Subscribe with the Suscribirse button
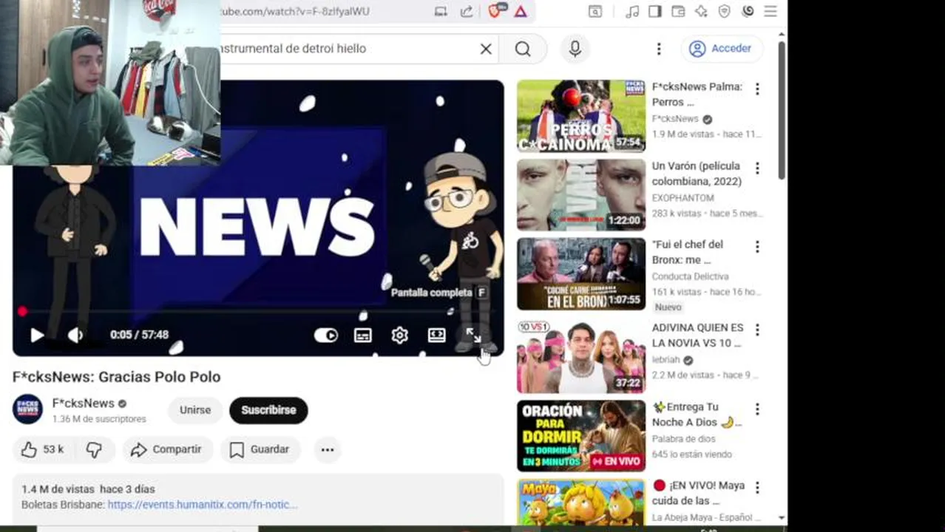The height and width of the screenshot is (532, 945). coord(268,410)
